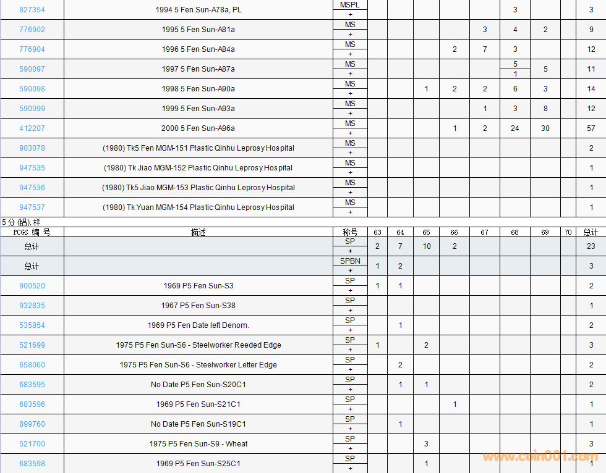606x473 pixels.
Task: Click 1975 P5 Fen Sun-S9 Wheat description
Action: click(198, 444)
